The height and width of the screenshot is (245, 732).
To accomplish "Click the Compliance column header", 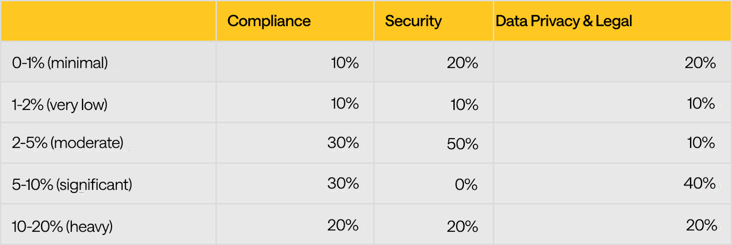I will (269, 21).
